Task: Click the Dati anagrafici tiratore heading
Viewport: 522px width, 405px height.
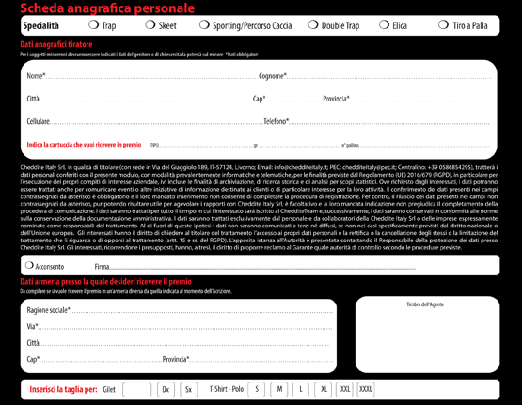Action: coord(56,44)
